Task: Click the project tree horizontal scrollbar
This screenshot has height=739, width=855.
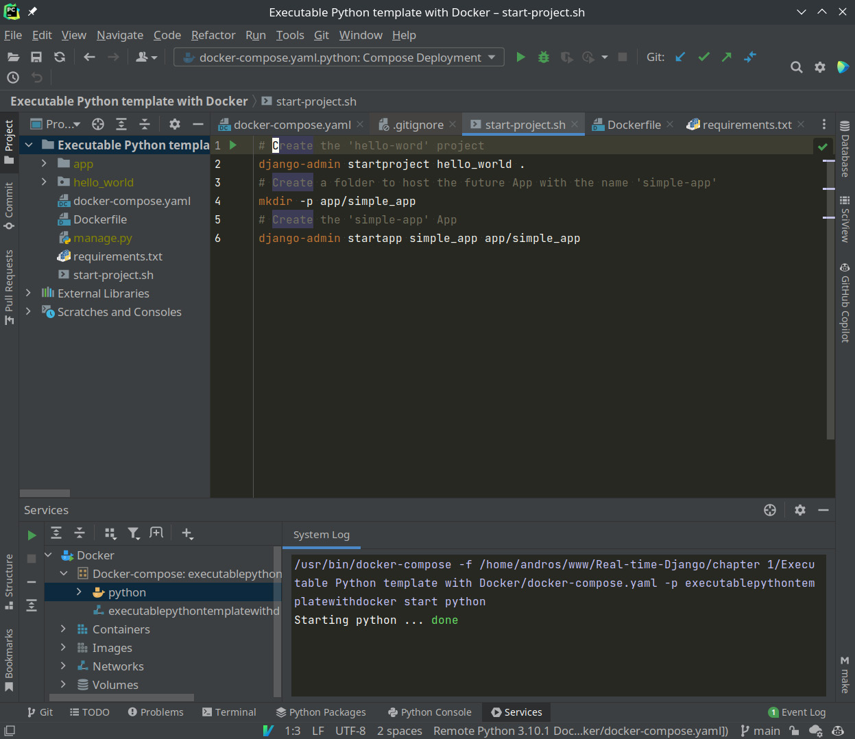Action: pyautogui.click(x=45, y=493)
